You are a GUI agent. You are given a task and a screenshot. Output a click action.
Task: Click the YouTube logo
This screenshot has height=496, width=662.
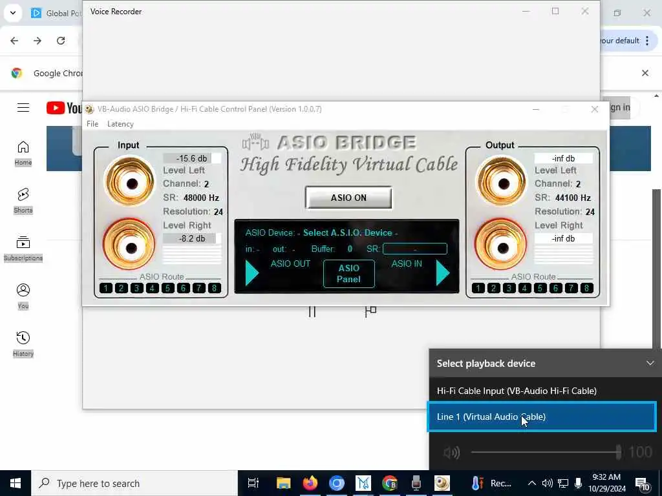pos(64,108)
